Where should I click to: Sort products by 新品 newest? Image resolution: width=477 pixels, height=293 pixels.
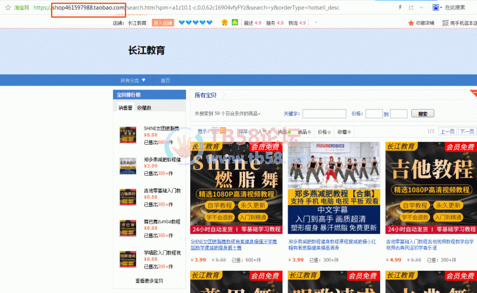pyautogui.click(x=304, y=132)
